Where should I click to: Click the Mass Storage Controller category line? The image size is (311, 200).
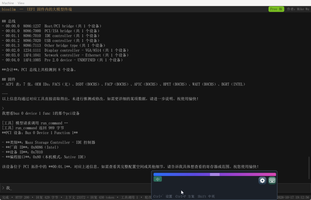[x=49, y=143]
